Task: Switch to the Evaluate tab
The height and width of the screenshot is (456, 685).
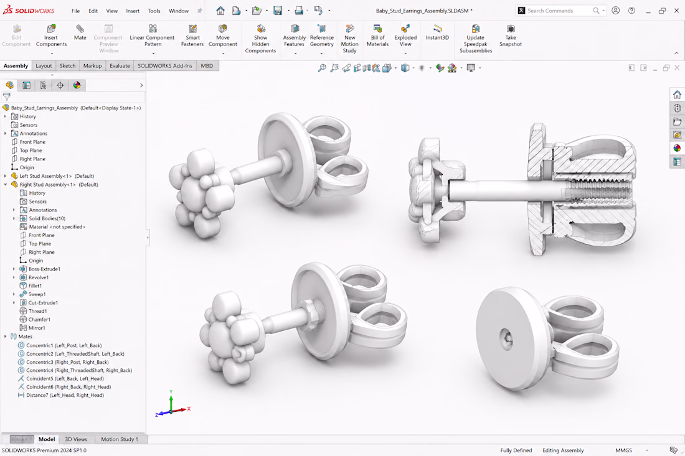Action: (120, 66)
